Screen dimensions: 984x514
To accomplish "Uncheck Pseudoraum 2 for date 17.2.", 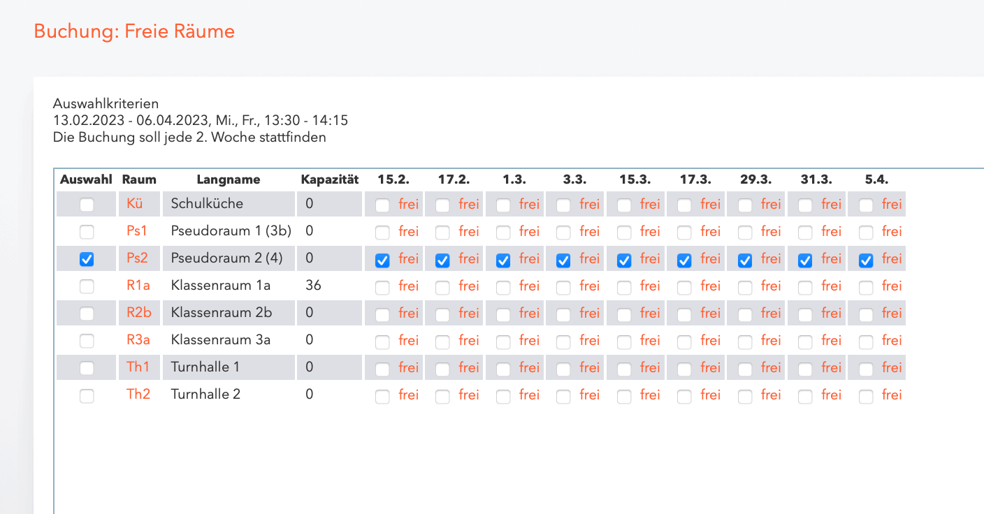I will pyautogui.click(x=442, y=260).
